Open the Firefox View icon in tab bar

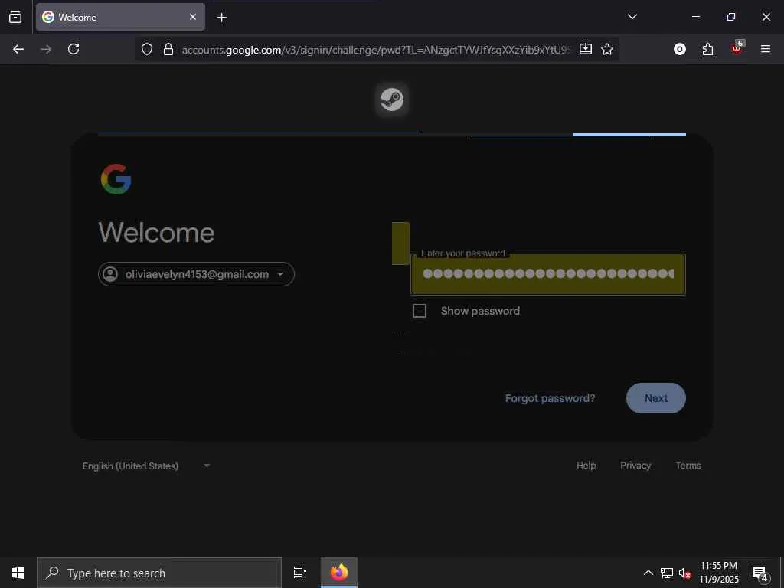(x=15, y=17)
